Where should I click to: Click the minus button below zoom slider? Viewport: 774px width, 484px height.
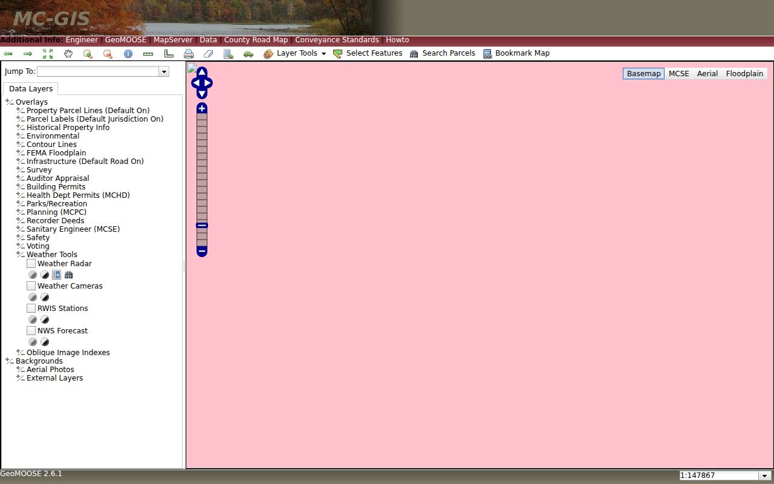tap(202, 250)
